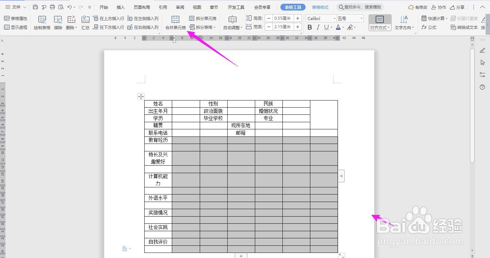Viewport: 490px width, 258px height.
Task: Open underline style dropdown arrow
Action: click(331, 27)
